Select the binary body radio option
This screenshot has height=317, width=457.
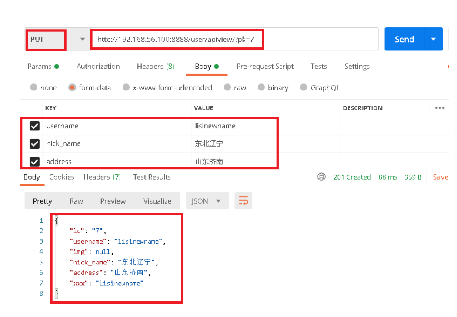point(261,87)
